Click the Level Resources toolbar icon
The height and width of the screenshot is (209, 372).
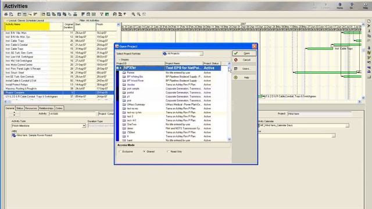pos(120,14)
